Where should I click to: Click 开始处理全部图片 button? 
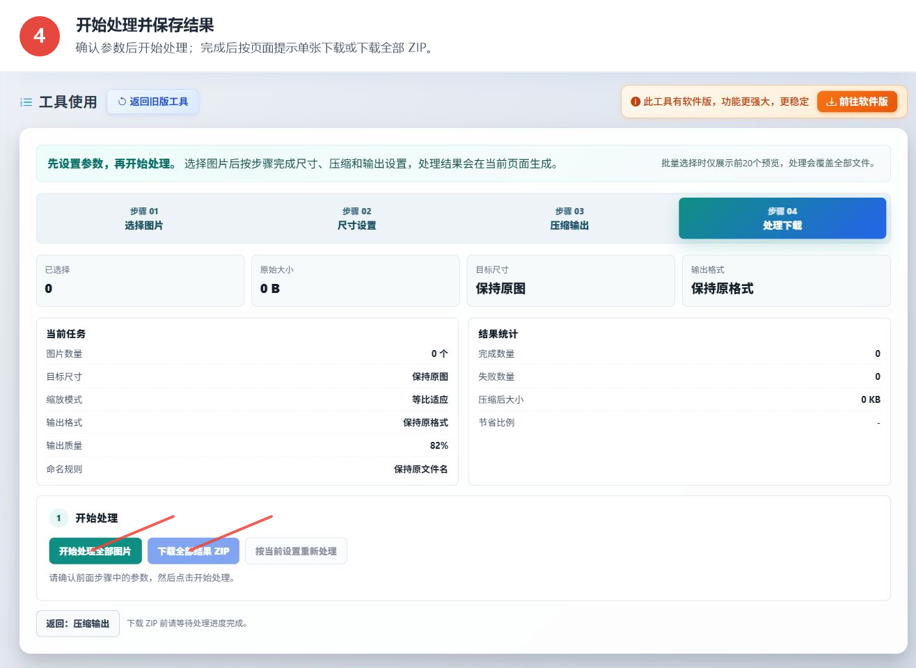[x=95, y=551]
